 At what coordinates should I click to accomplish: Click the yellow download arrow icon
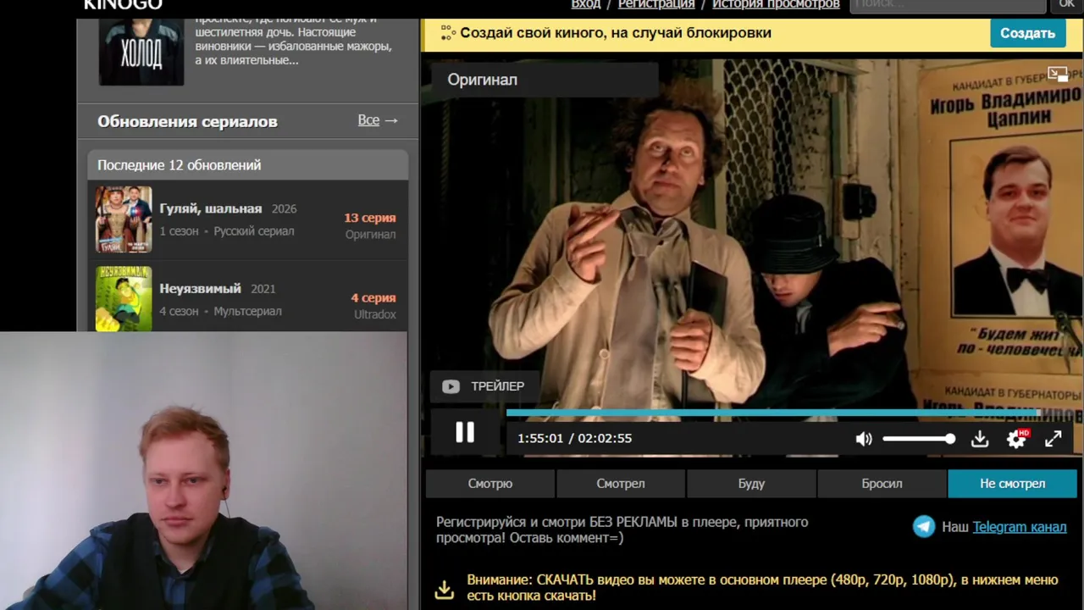[445, 589]
